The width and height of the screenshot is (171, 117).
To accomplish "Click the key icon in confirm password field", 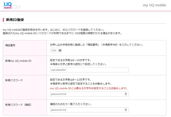I will (126, 110).
